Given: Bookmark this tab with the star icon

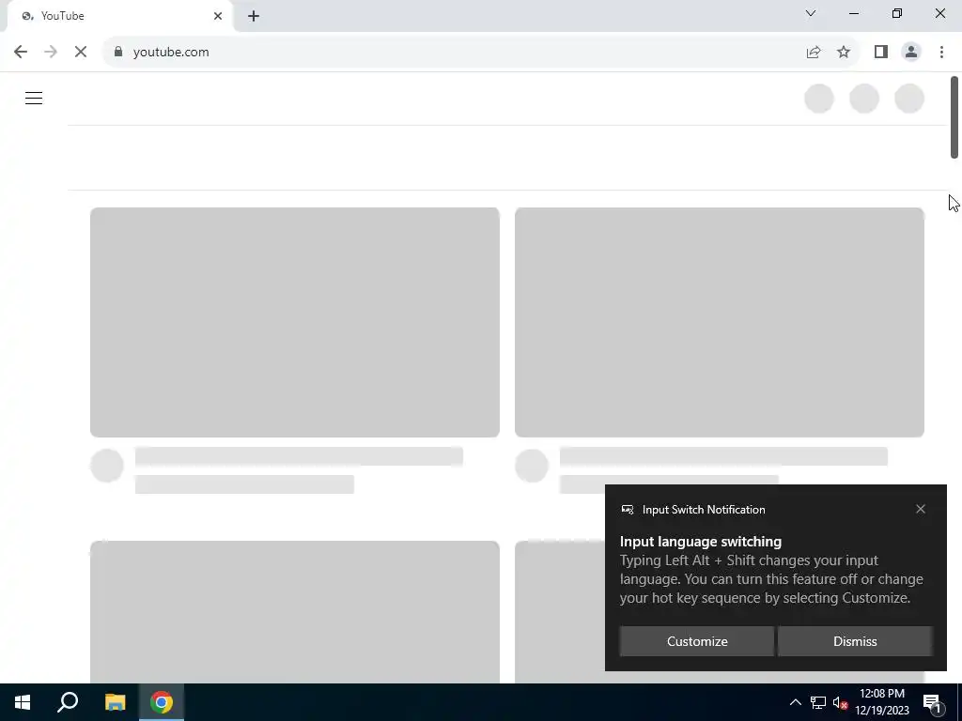Looking at the screenshot, I should [x=844, y=53].
